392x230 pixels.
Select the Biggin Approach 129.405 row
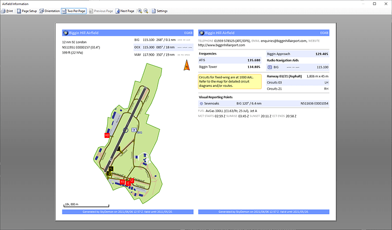pos(298,54)
